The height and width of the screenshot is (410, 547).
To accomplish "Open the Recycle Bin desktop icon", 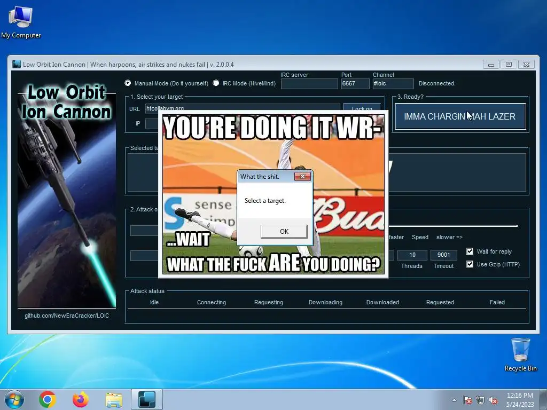I will click(520, 354).
